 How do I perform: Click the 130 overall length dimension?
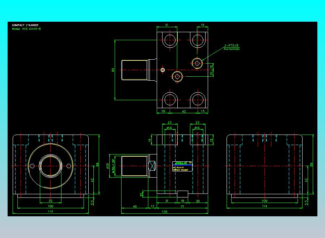[x=164, y=212]
